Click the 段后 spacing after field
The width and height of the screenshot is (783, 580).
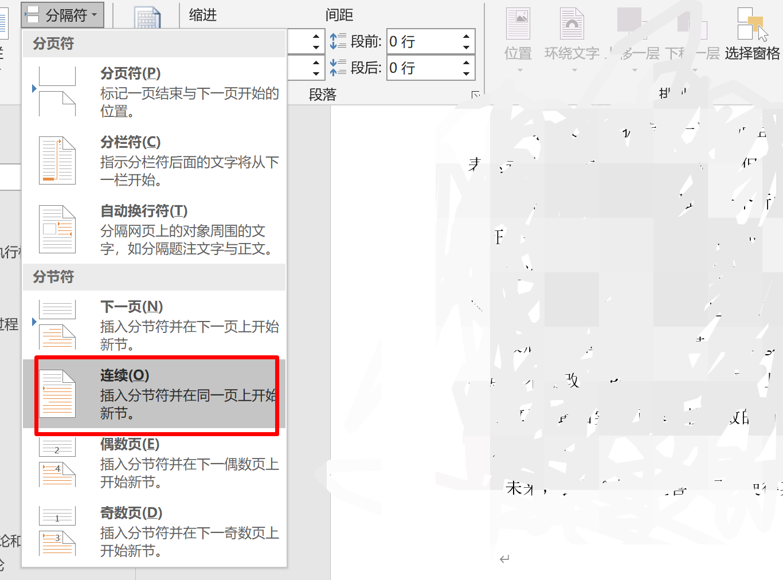(424, 68)
